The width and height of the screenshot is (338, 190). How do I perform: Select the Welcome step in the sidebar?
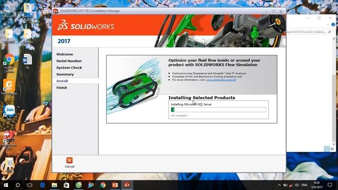[64, 54]
